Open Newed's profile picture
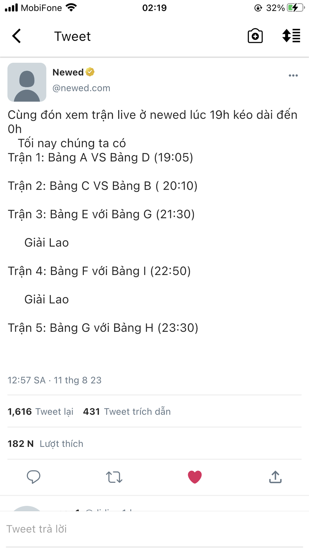The height and width of the screenshot is (550, 309). coord(27,82)
